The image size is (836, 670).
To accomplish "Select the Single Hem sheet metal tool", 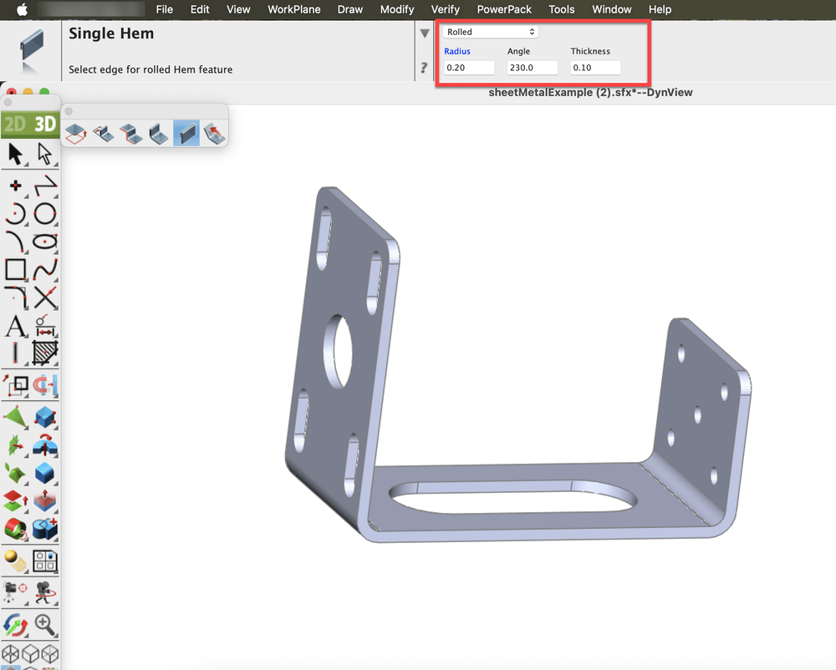I will 186,132.
